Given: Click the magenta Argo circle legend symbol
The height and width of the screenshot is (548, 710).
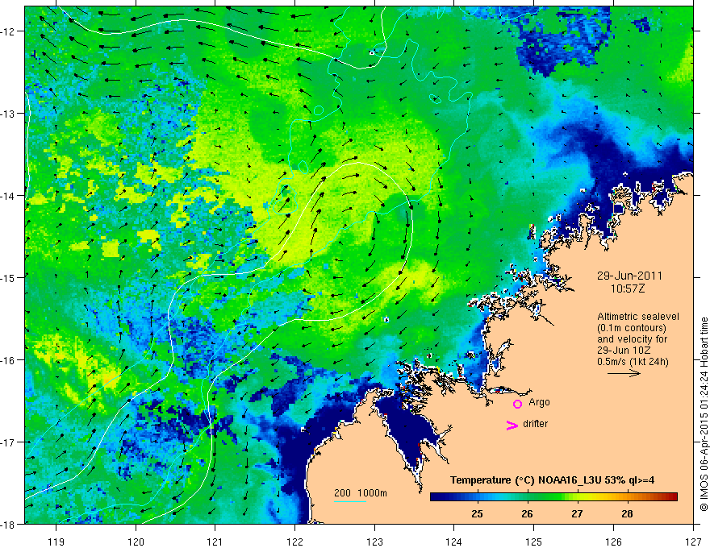Looking at the screenshot, I should click(517, 404).
